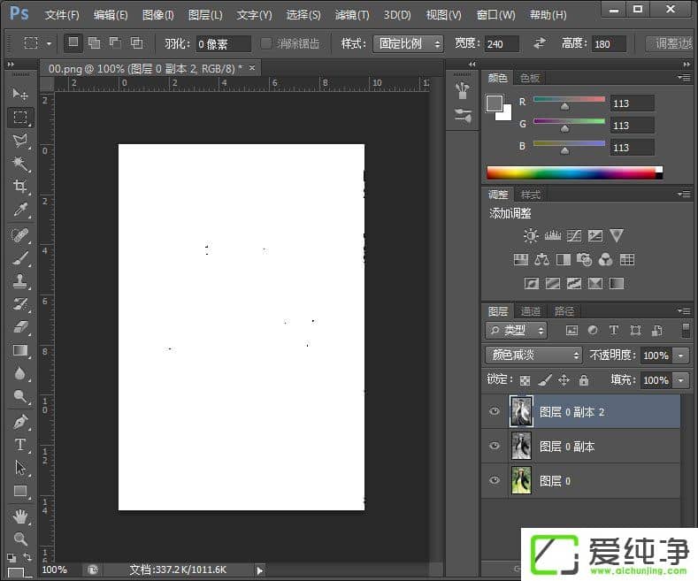The height and width of the screenshot is (581, 698).
Task: Click the color spectrum ramp bar
Action: (571, 172)
